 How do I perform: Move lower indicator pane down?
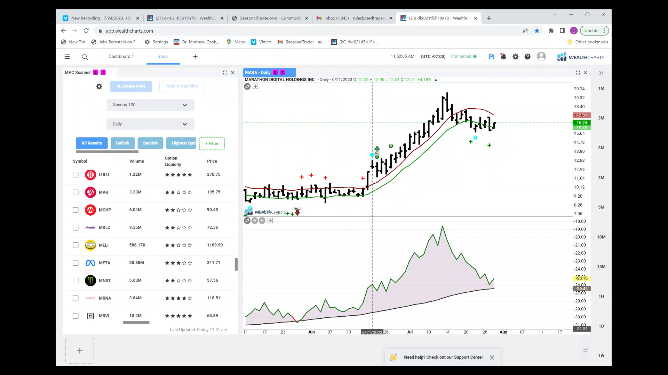pyautogui.click(x=255, y=220)
